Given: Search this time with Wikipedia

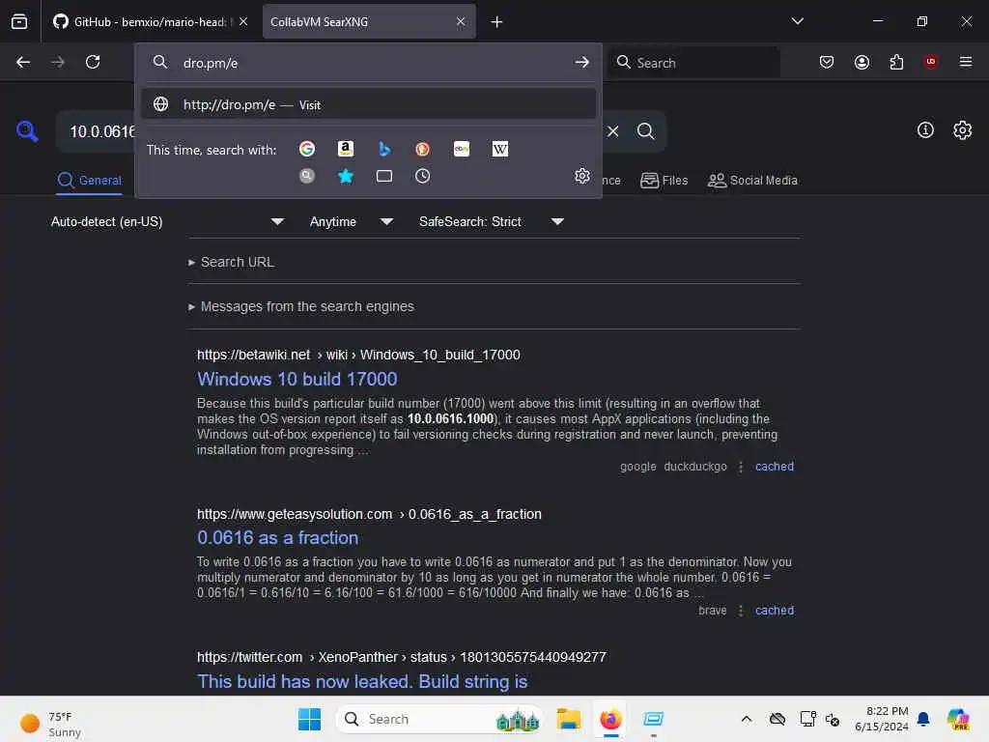Looking at the screenshot, I should 500,149.
